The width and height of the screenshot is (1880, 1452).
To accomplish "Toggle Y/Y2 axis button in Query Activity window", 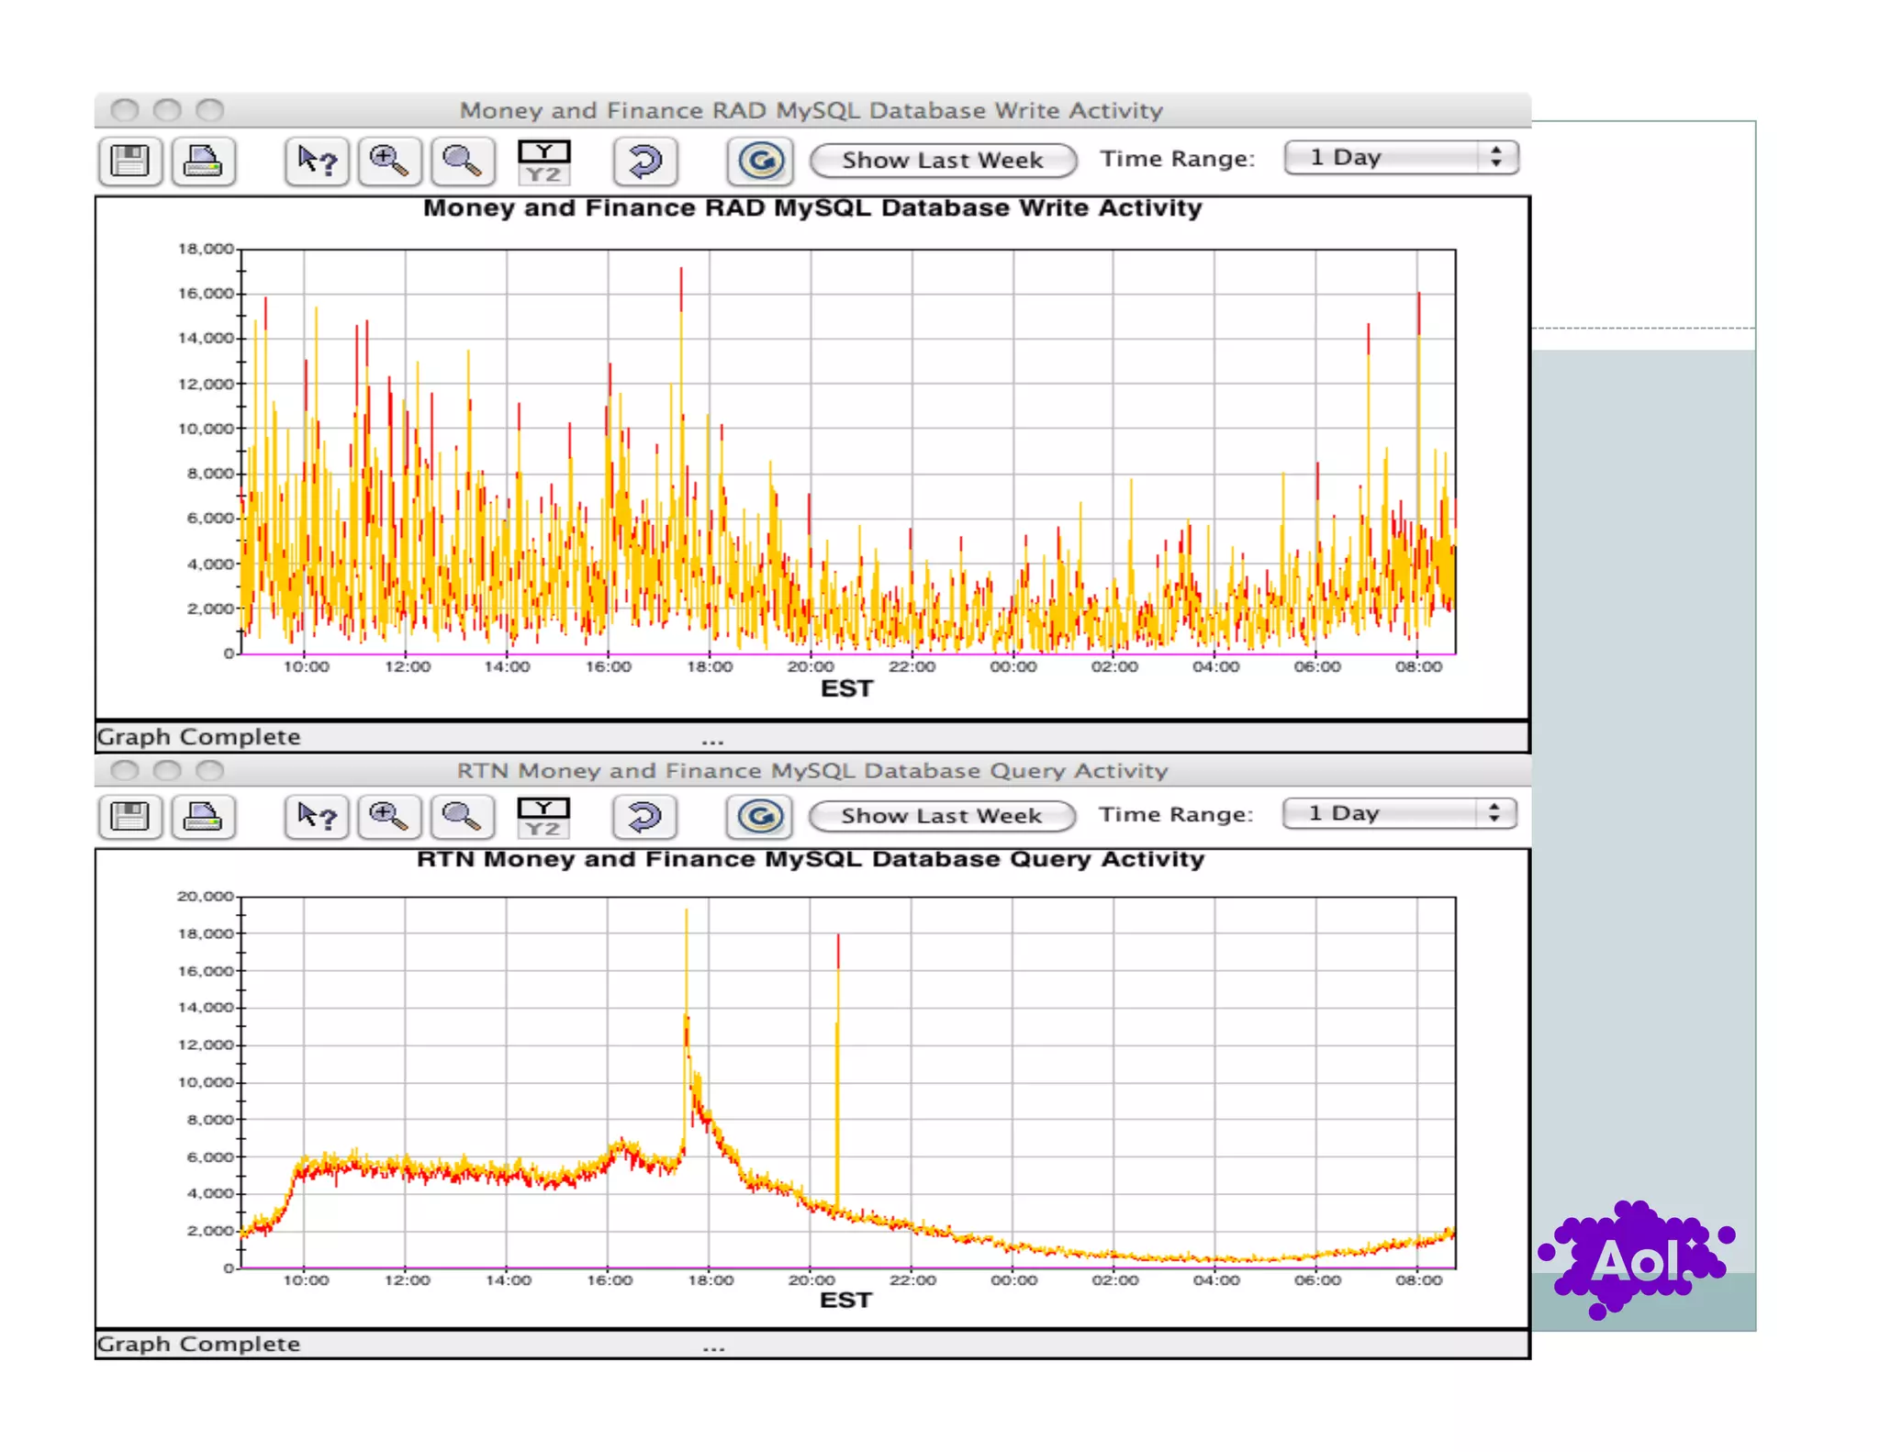I will point(543,817).
